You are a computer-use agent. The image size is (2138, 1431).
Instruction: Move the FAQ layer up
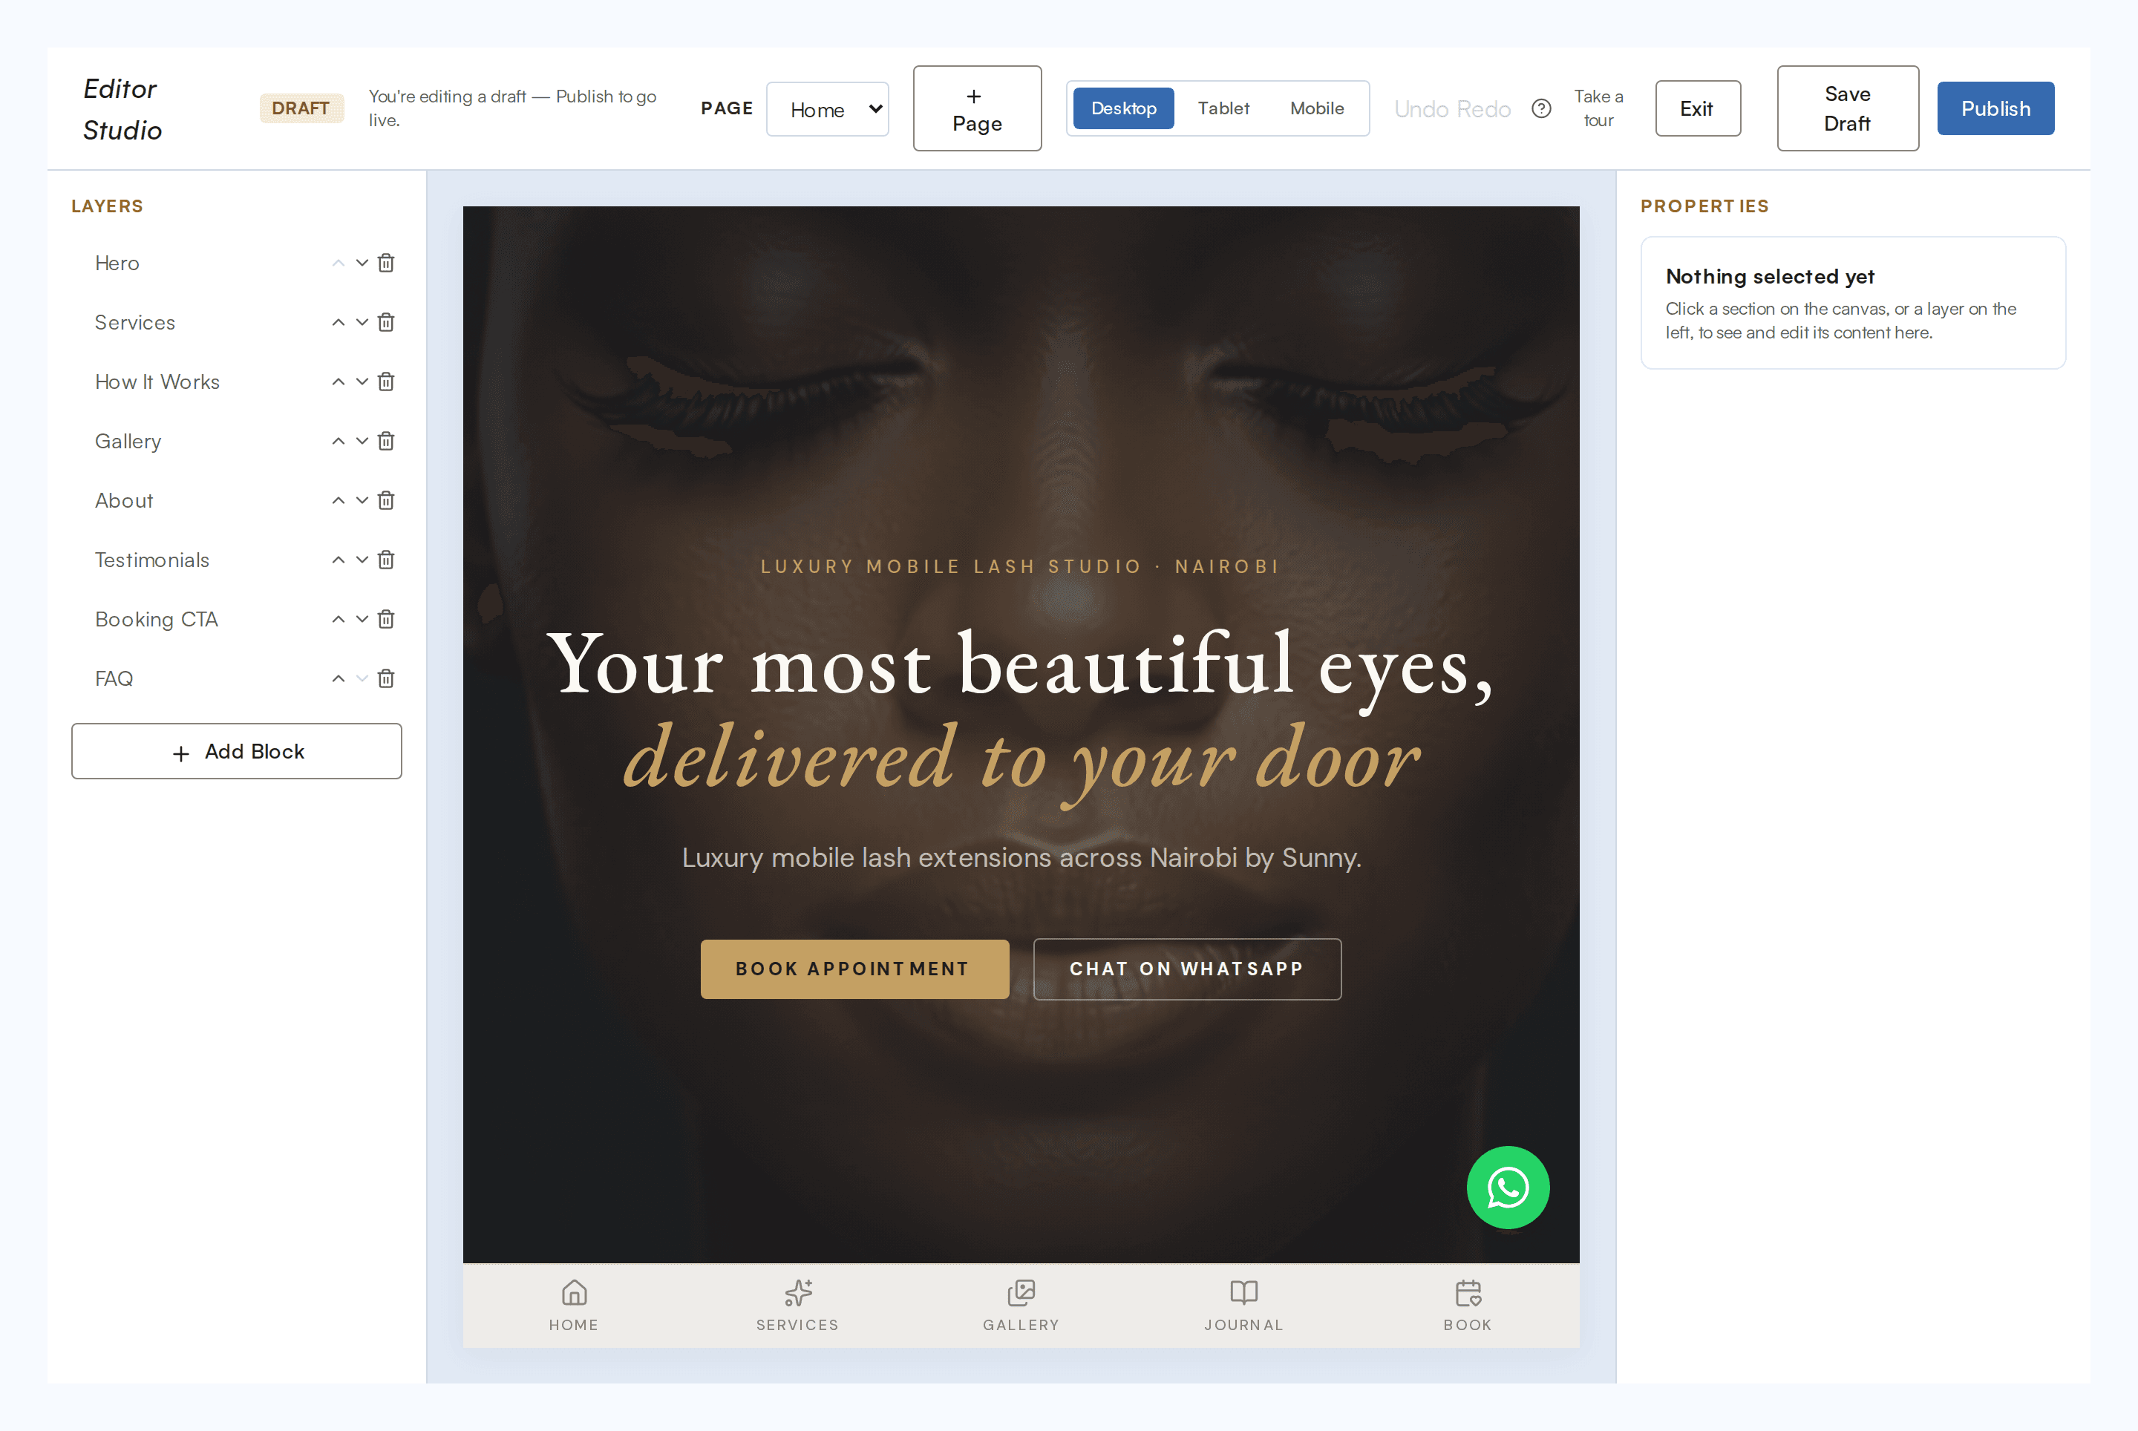click(338, 678)
